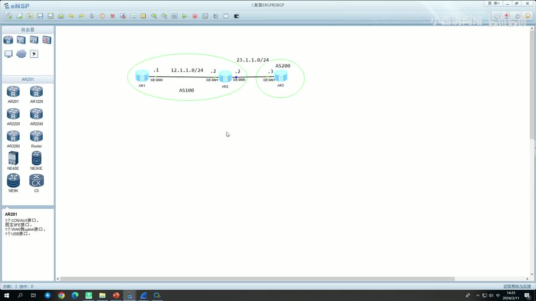The image size is (536, 301).
Task: Open Windows taskbar search
Action: (x=20, y=296)
